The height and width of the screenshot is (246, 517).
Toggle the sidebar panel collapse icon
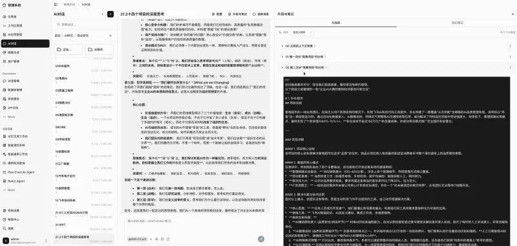56,5
